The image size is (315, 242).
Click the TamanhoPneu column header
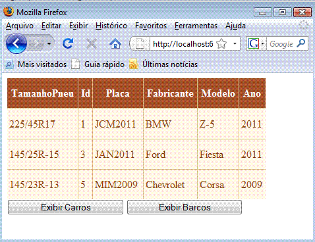point(43,93)
